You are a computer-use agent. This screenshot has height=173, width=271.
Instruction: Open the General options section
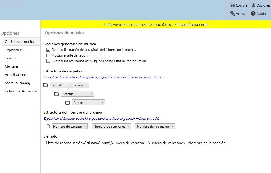pos(10,58)
